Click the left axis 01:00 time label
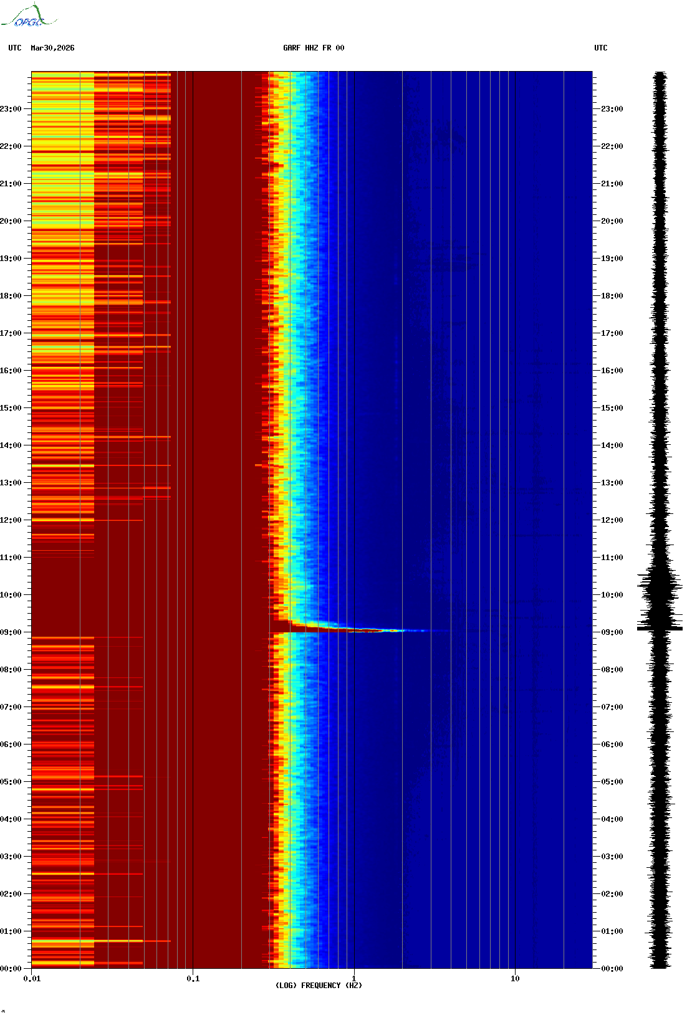 coord(11,931)
